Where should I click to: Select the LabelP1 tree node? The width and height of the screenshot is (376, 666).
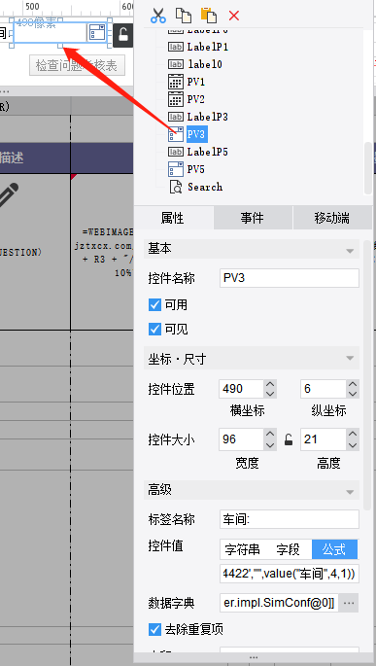(x=208, y=47)
